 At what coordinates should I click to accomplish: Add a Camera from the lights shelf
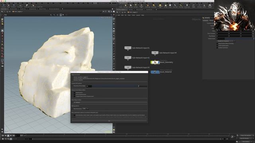(x=121, y=6)
